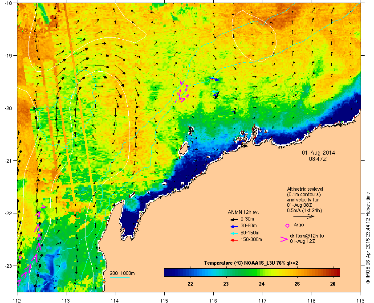This screenshot has height=303, width=374.
Task: Click the latitude axis label -20
Action: click(x=8, y=108)
